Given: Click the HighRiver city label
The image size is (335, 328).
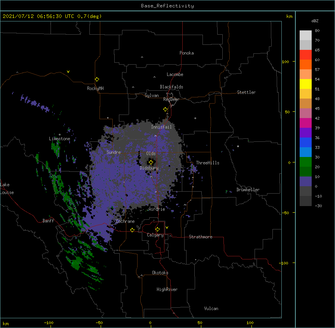Looking at the screenshot, I should [x=167, y=289].
